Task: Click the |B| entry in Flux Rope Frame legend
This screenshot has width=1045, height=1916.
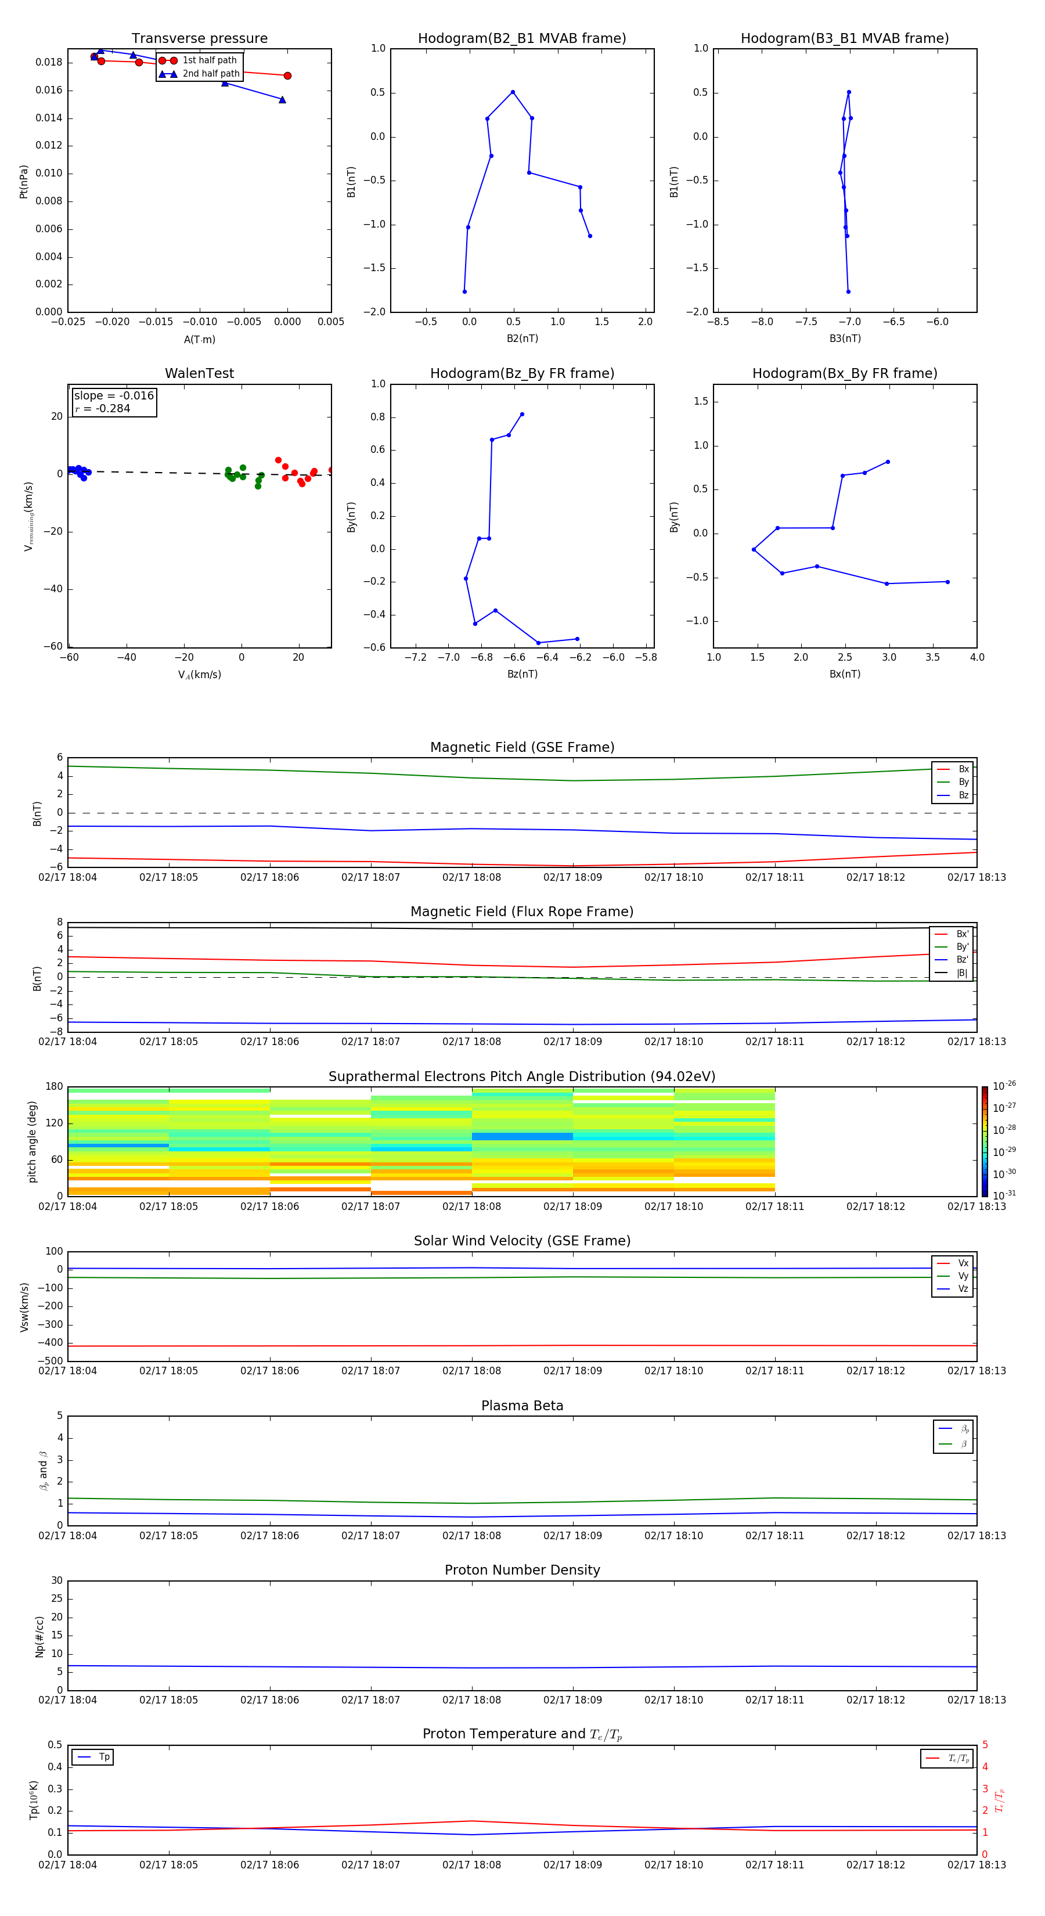Action: click(x=952, y=973)
